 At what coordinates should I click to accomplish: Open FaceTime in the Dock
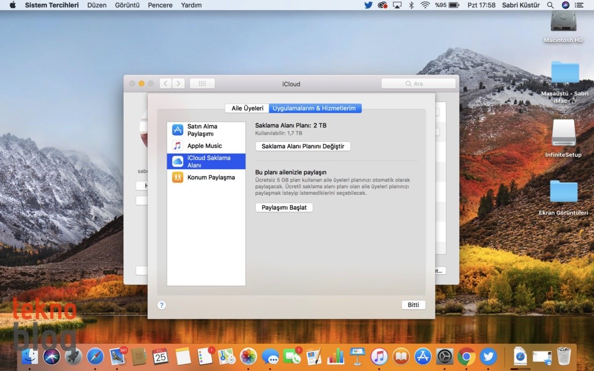coord(292,357)
